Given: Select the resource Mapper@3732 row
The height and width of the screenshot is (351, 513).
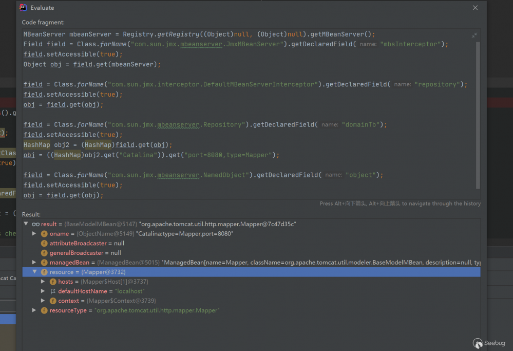Looking at the screenshot, I should coord(251,272).
